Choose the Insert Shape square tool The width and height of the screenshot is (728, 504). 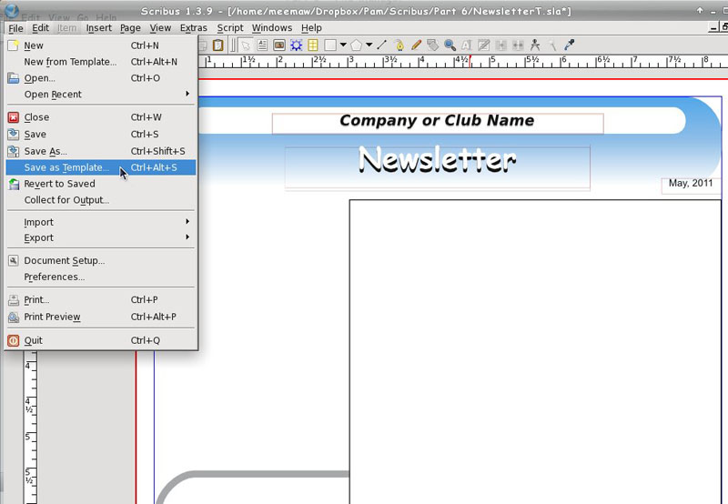click(330, 45)
